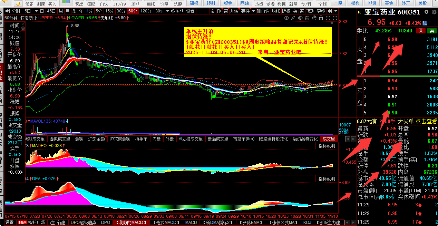The height and width of the screenshot is (226, 438).
Task: Open 多周期 multi-period view
Action: (x=177, y=11)
